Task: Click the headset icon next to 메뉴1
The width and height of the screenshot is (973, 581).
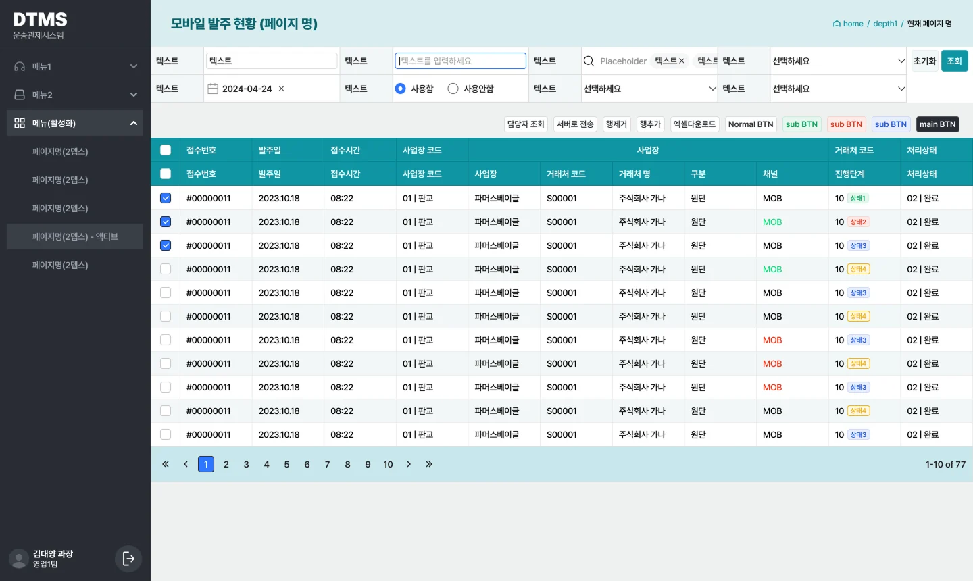Action: (20, 66)
